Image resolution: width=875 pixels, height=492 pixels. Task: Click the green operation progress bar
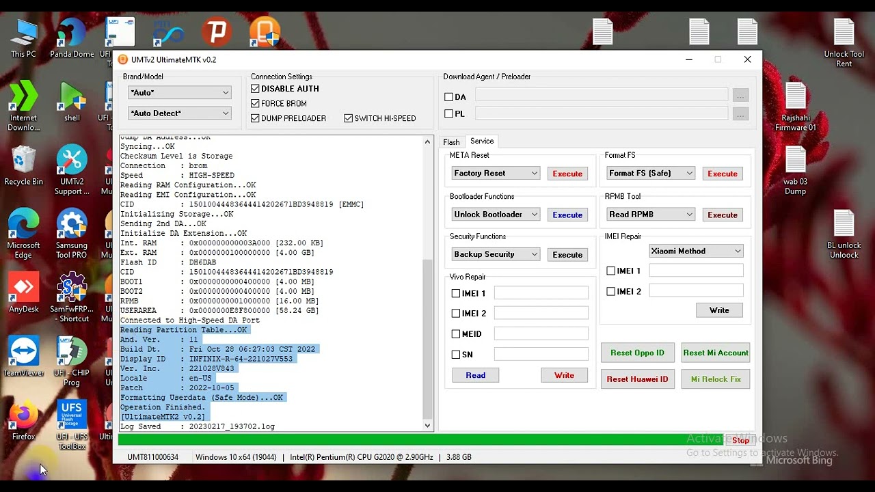(x=421, y=440)
